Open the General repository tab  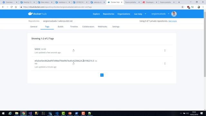pos(34,26)
